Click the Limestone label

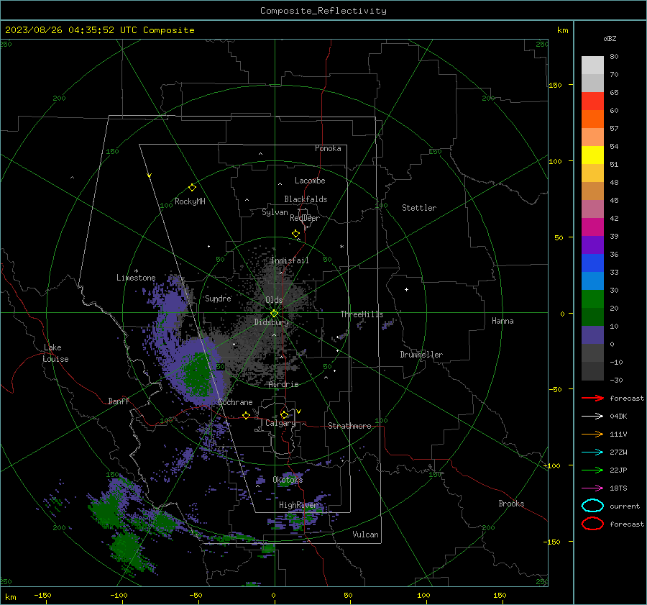(136, 278)
